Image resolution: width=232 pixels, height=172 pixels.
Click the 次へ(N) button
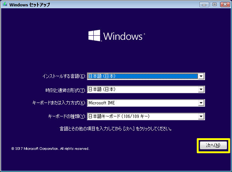point(213,145)
